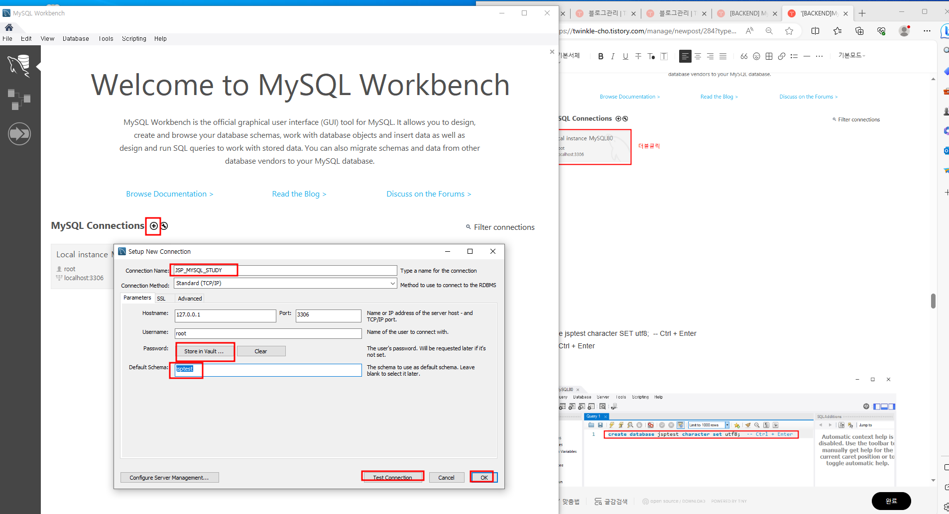The width and height of the screenshot is (949, 514).
Task: Center align text in blog editor
Action: pos(698,56)
